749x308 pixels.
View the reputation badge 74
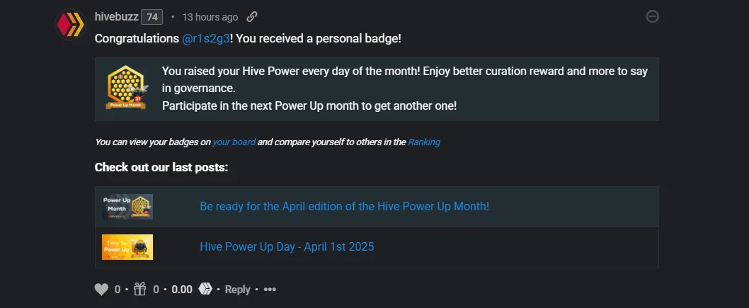[x=152, y=17]
